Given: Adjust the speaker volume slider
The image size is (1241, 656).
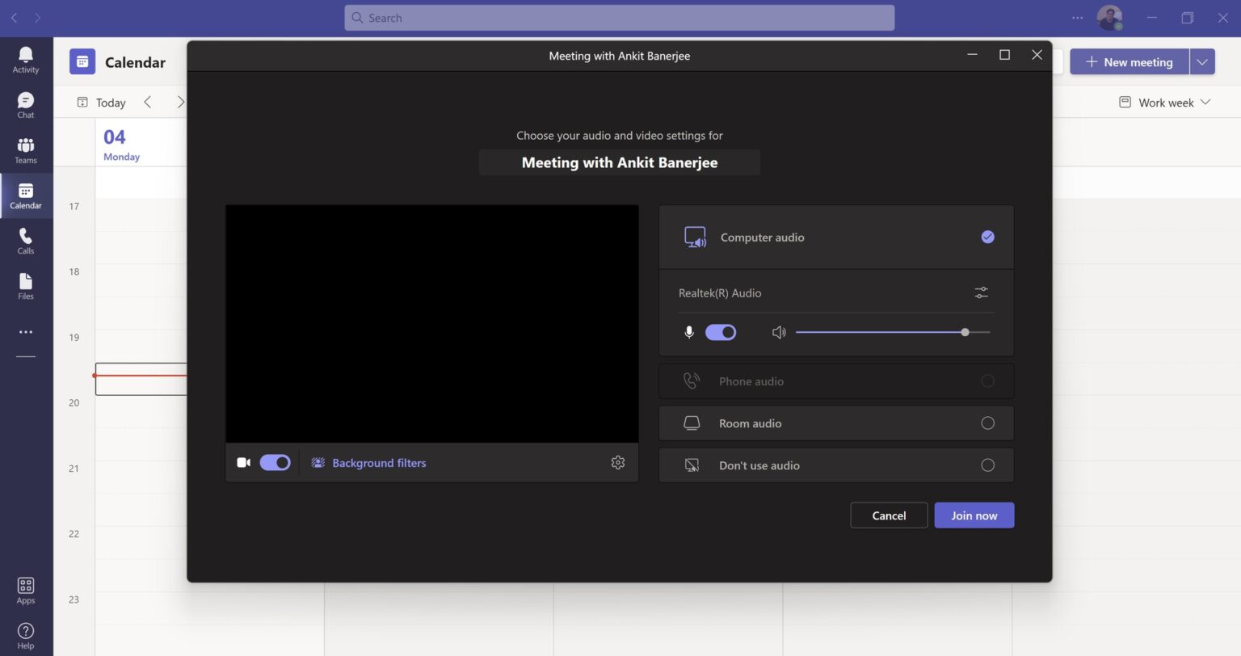Looking at the screenshot, I should click(965, 332).
